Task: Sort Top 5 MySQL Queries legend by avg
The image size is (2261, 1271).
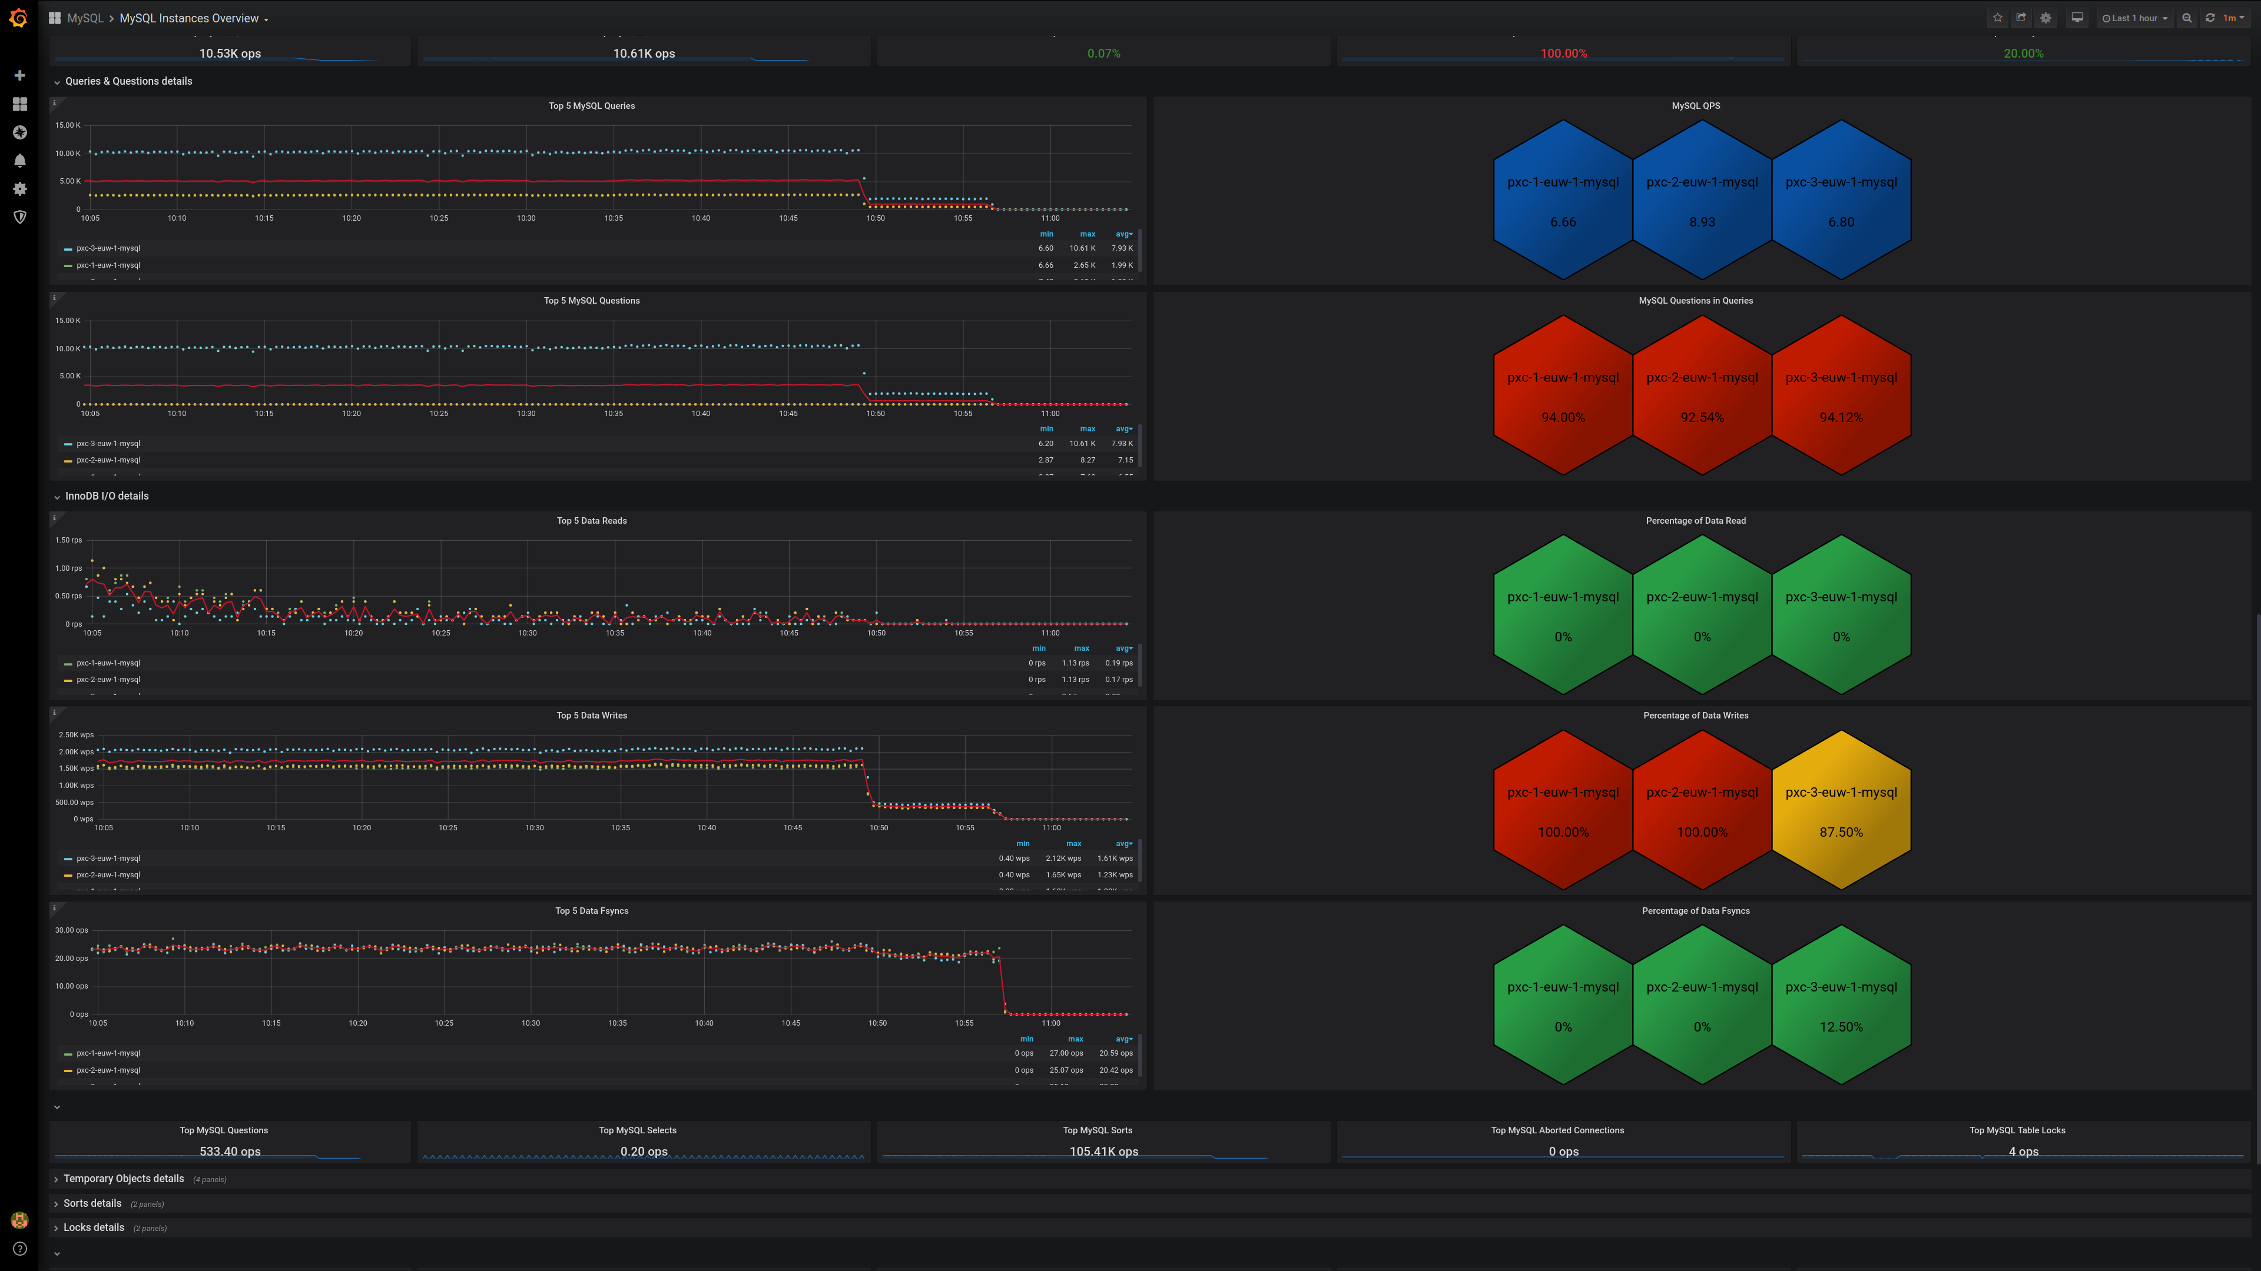Action: (x=1123, y=234)
